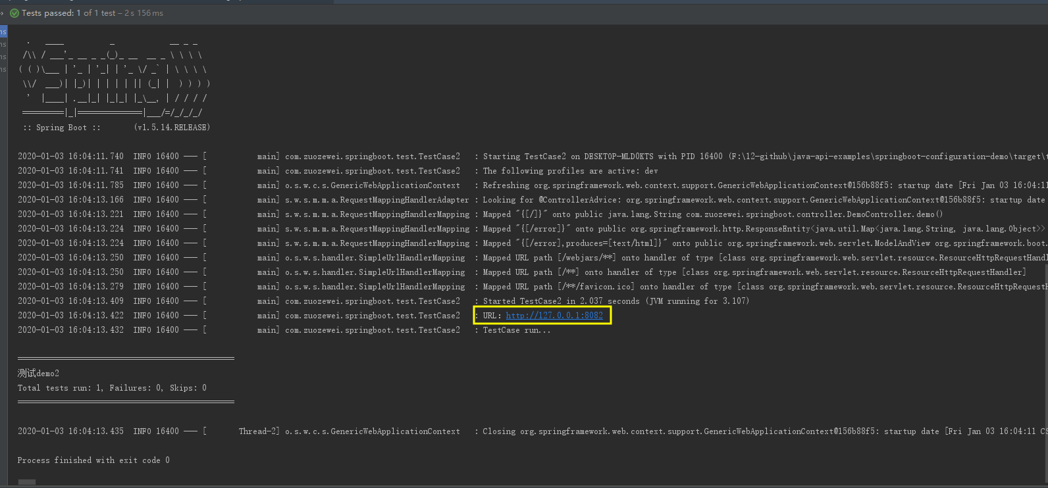Click "Started TestCase2 in 2.037 seconds" message
This screenshot has width=1048, height=488.
click(616, 301)
